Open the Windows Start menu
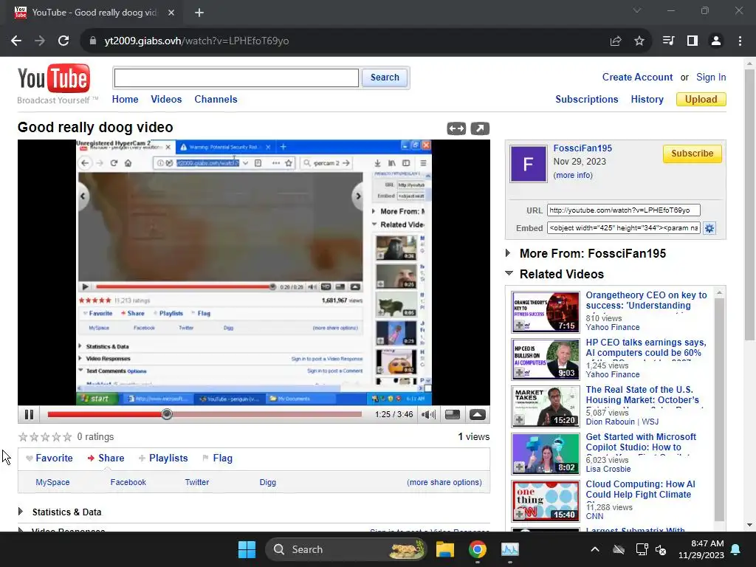 coord(247,549)
